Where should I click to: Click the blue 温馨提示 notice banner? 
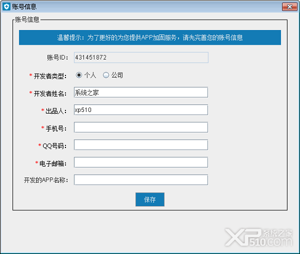150,37
